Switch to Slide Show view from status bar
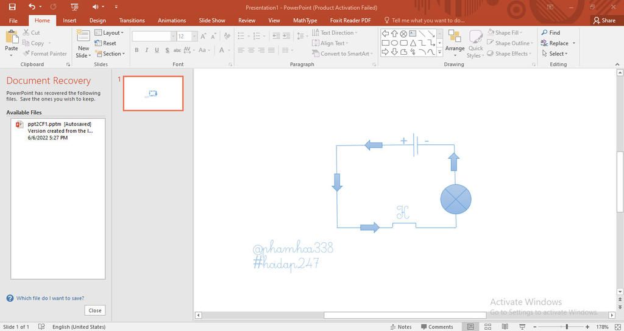Screen dimensions: 624x331 [x=522, y=327]
